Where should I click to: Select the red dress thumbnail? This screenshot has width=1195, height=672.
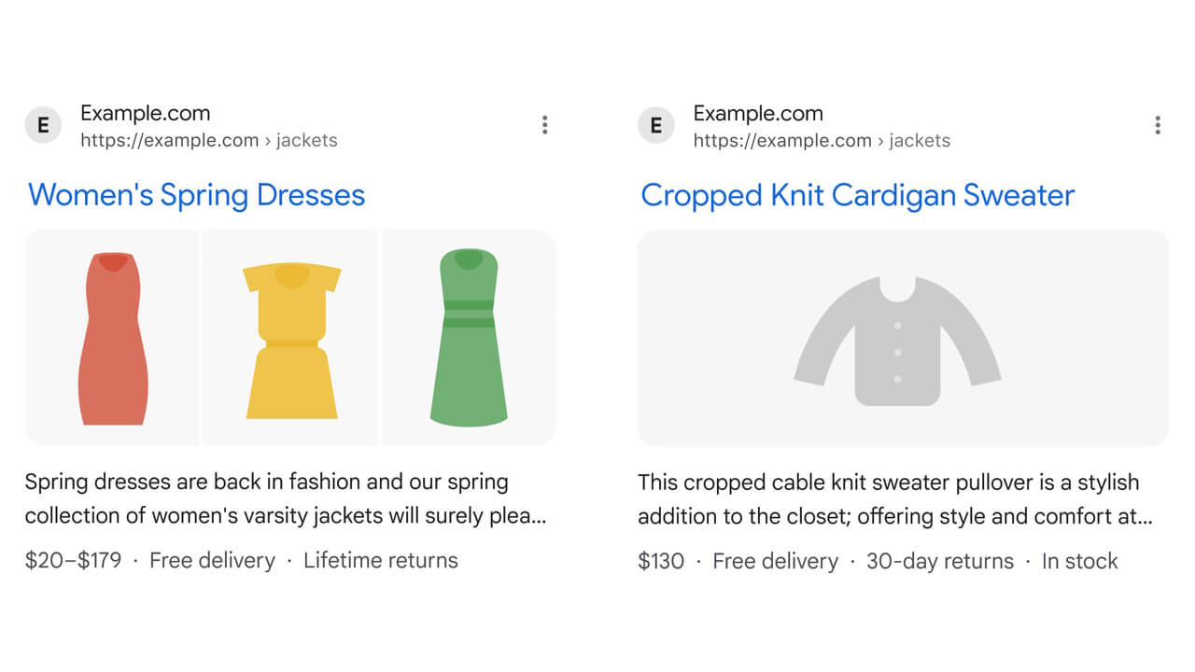[x=113, y=338]
